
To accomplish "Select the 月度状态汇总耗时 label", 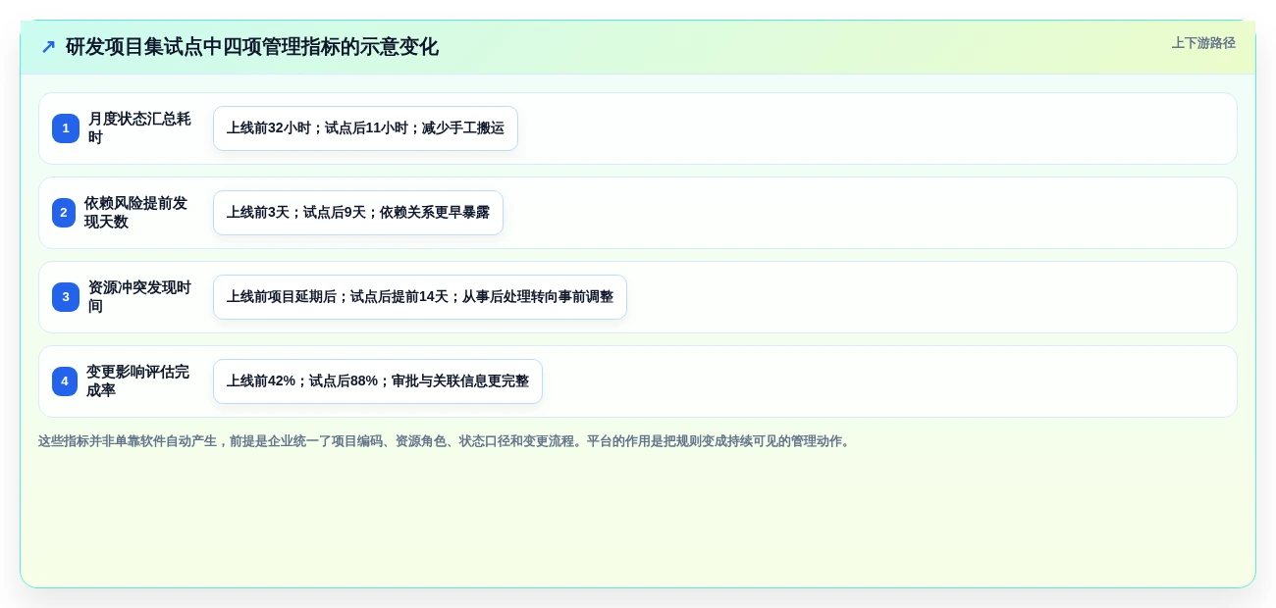I will coord(140,128).
